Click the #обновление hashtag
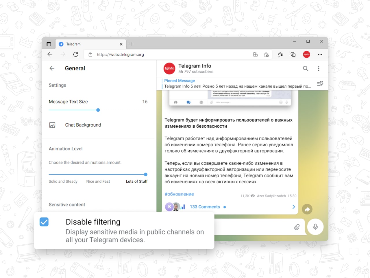Screen dimensions: 370x278 tap(179, 194)
